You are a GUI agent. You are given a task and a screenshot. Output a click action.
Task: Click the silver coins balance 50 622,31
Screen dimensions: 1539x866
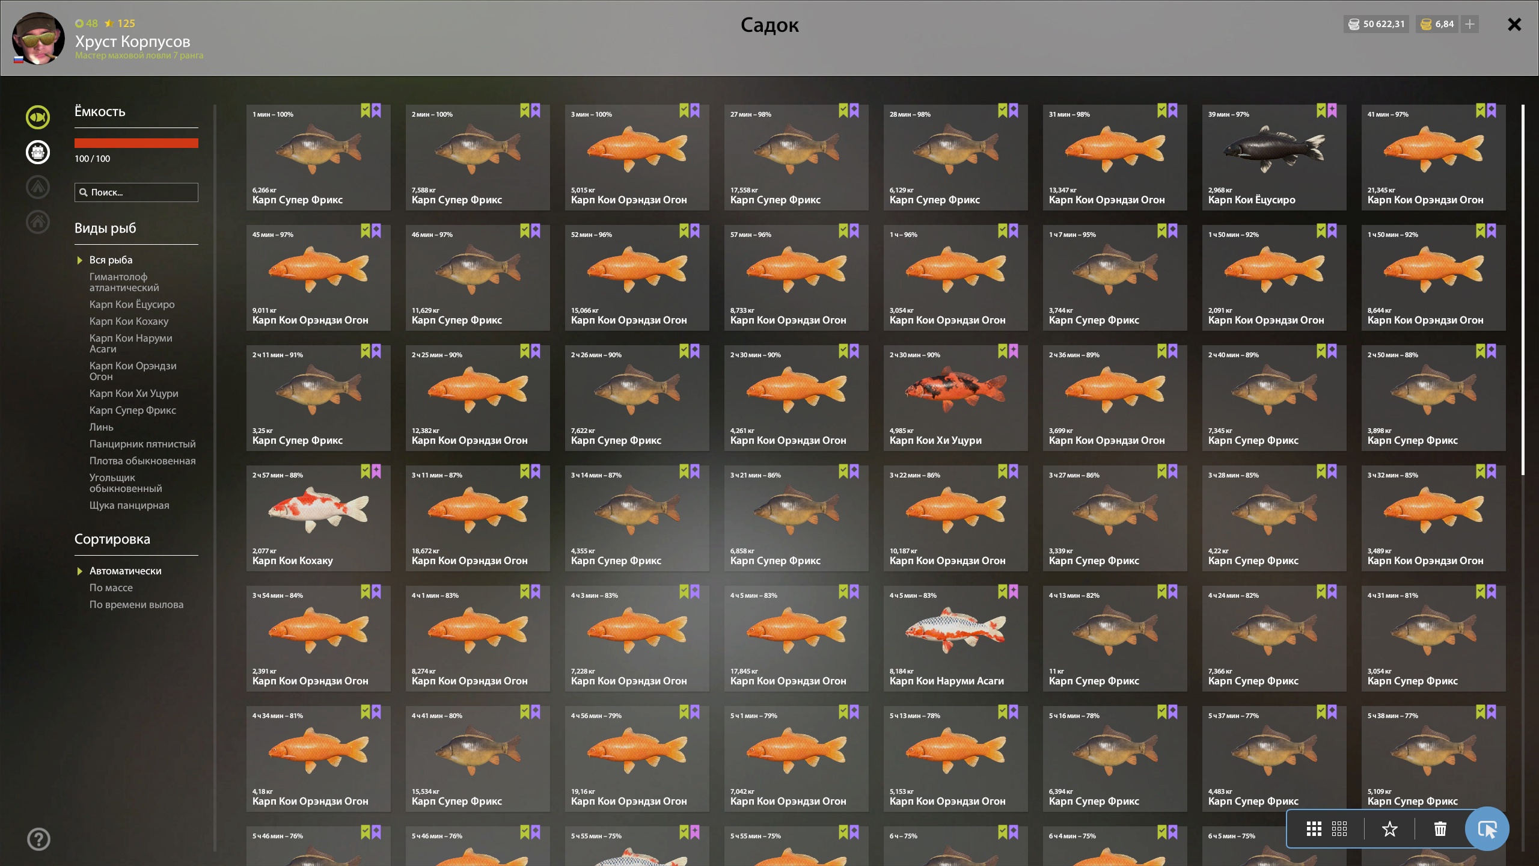point(1376,24)
